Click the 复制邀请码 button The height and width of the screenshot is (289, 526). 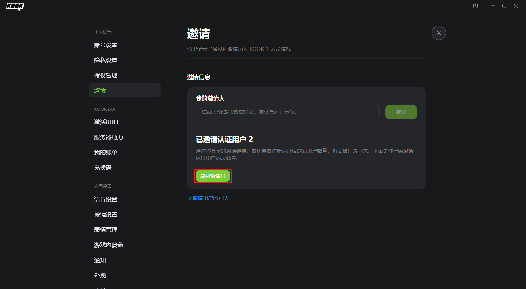click(213, 176)
